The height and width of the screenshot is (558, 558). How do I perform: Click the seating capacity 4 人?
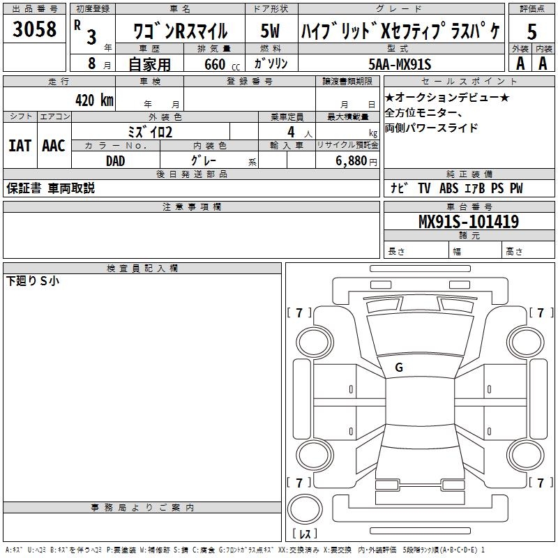coord(299,133)
